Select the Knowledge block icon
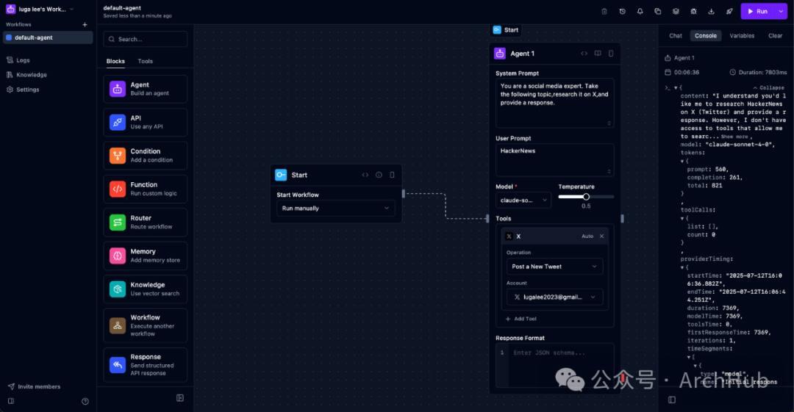 [118, 289]
